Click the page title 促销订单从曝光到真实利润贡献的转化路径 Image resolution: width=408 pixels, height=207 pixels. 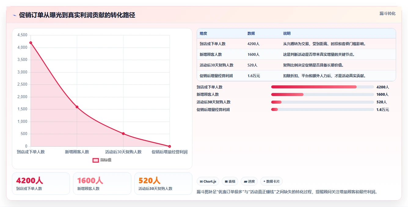pos(77,15)
